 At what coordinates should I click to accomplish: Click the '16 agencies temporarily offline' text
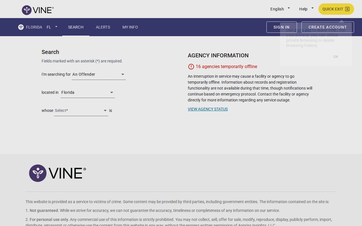tap(226, 67)
